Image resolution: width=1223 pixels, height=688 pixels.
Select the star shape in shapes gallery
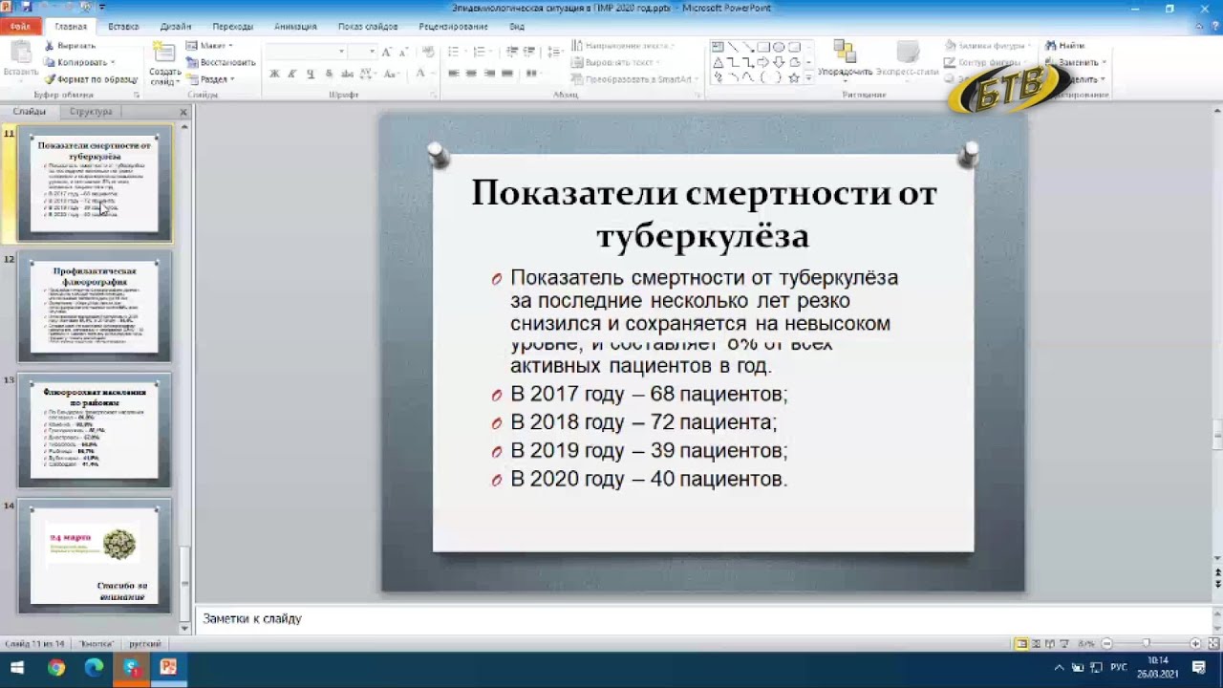pos(793,77)
